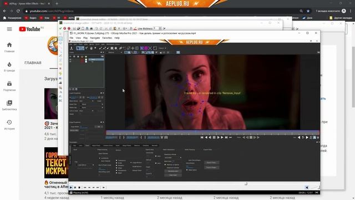Viewport: 355px width, 200px height.
Task: Select the crosshair move tool in Mocha
Action: pos(133,48)
